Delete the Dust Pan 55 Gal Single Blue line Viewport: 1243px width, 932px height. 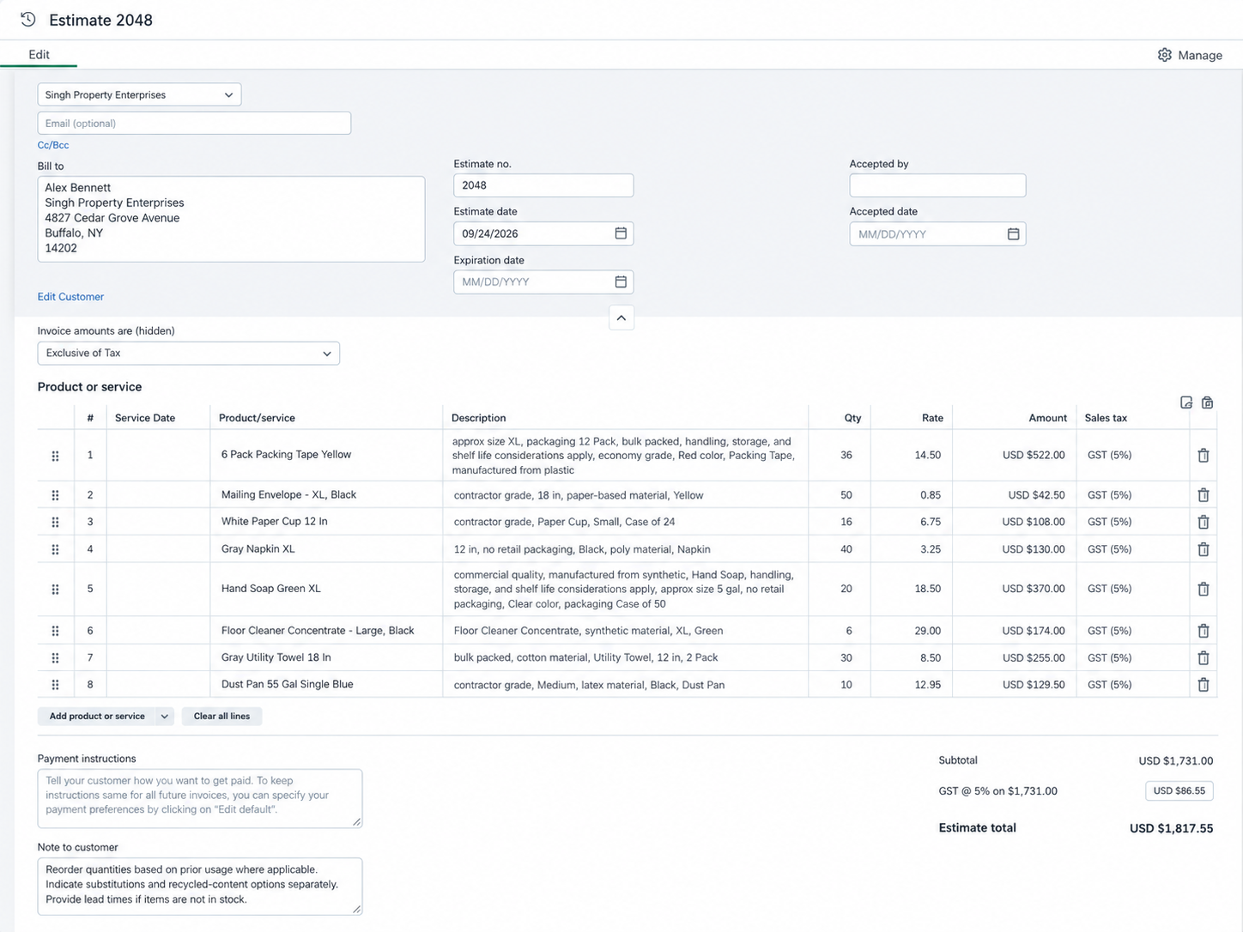(1204, 685)
